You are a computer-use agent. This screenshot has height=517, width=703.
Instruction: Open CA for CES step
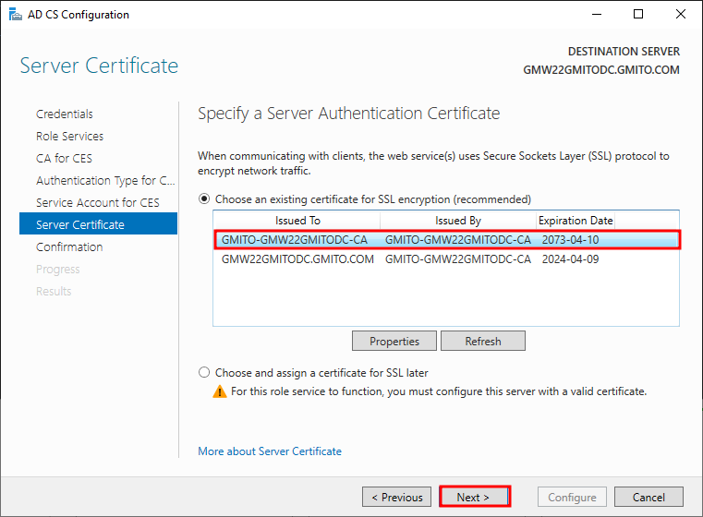point(64,158)
